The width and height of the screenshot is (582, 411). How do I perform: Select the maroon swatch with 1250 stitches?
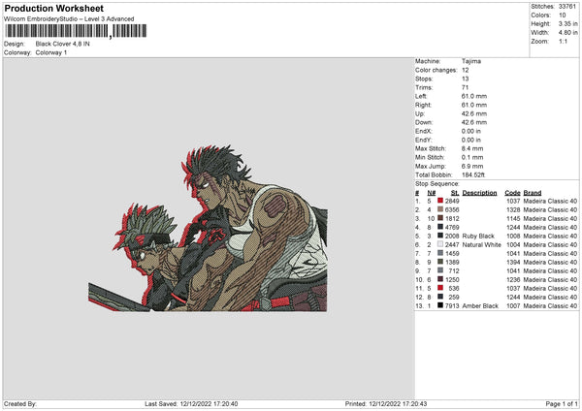click(440, 279)
